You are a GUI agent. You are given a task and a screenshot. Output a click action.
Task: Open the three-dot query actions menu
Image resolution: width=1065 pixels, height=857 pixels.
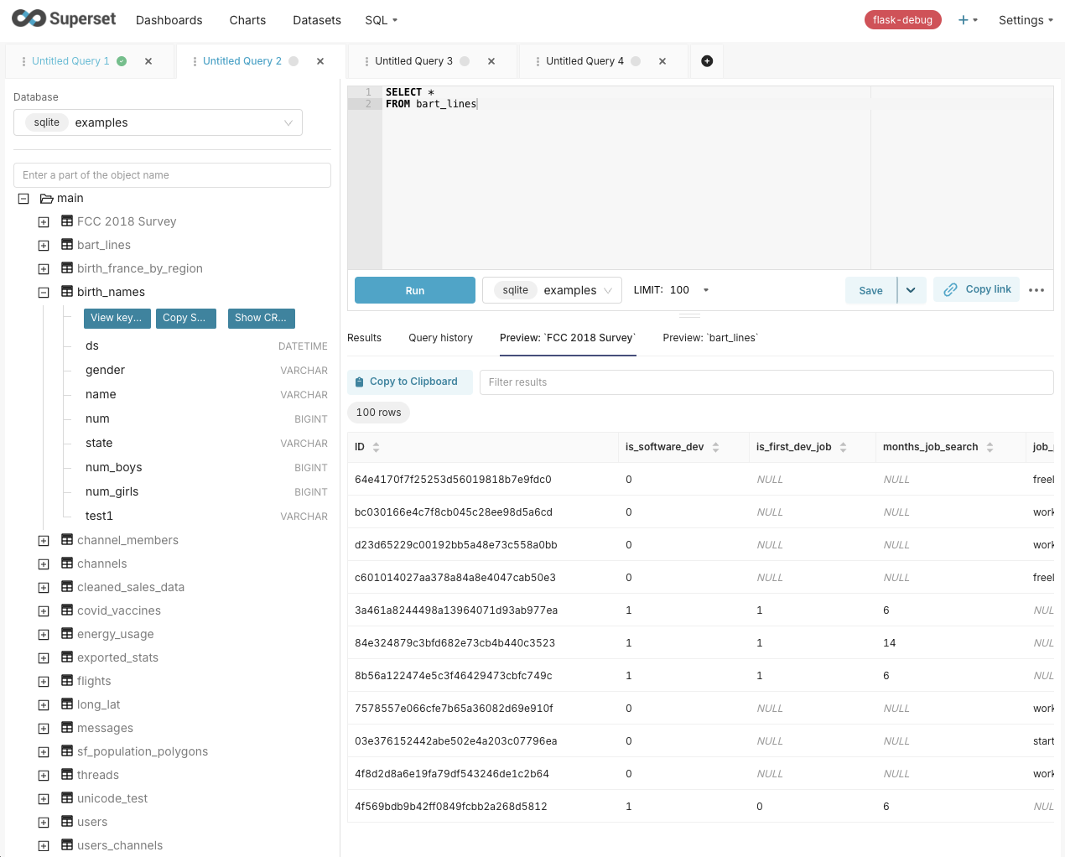tap(1036, 290)
